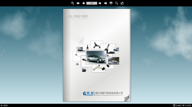Toggle the auto flip clock icon
Screen dimensions: 192x107
coord(174,105)
